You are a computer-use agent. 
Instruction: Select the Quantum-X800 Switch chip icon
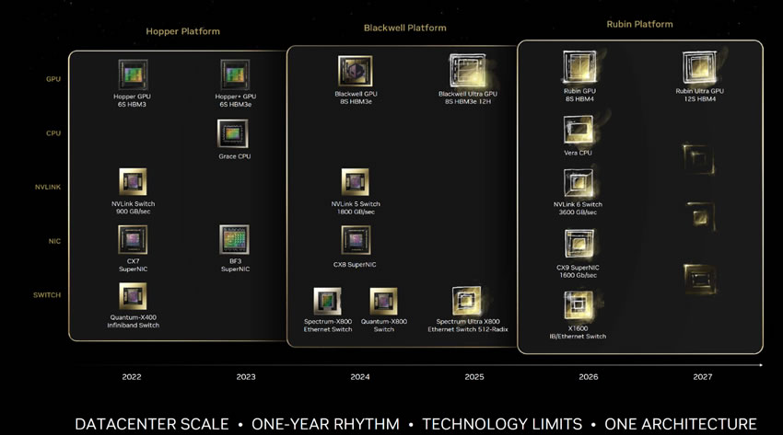click(x=383, y=302)
